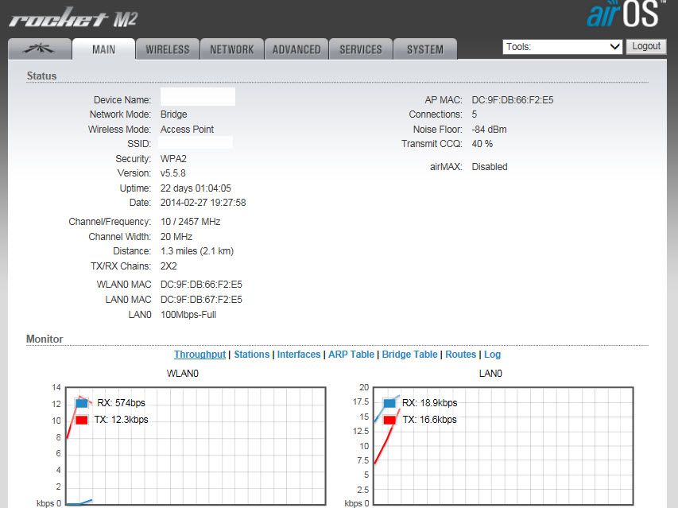Select the SERVICES tab
The height and width of the screenshot is (508, 678).
361,49
